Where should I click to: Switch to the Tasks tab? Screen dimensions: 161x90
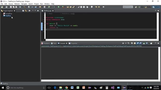coord(54,43)
